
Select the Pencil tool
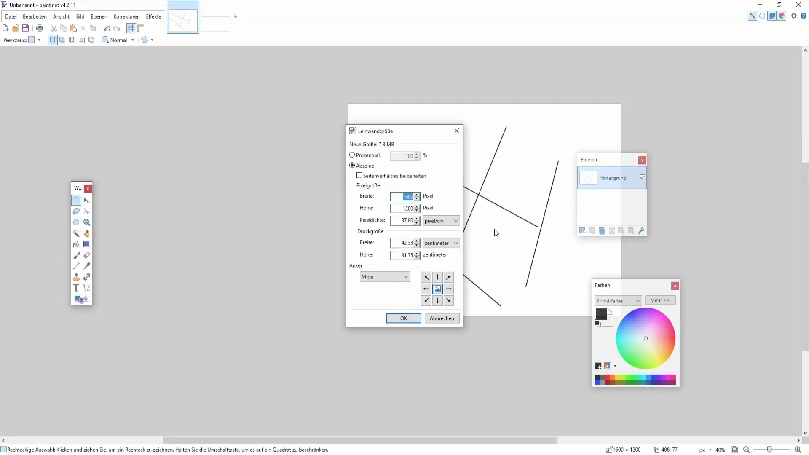coord(76,266)
